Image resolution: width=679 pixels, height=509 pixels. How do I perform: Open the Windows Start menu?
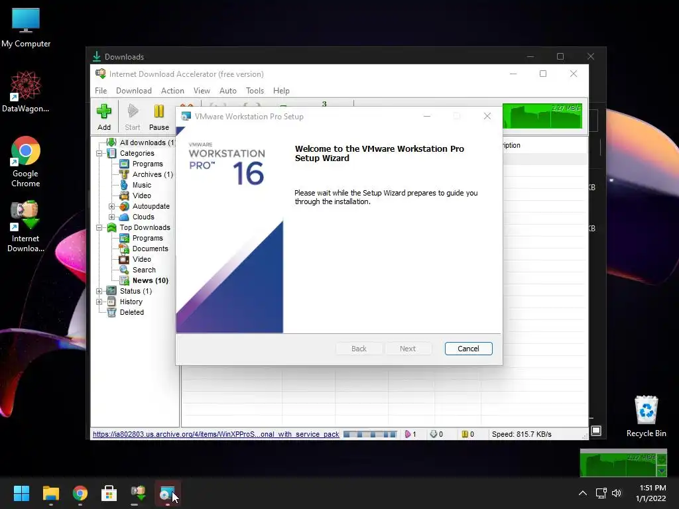coord(21,493)
